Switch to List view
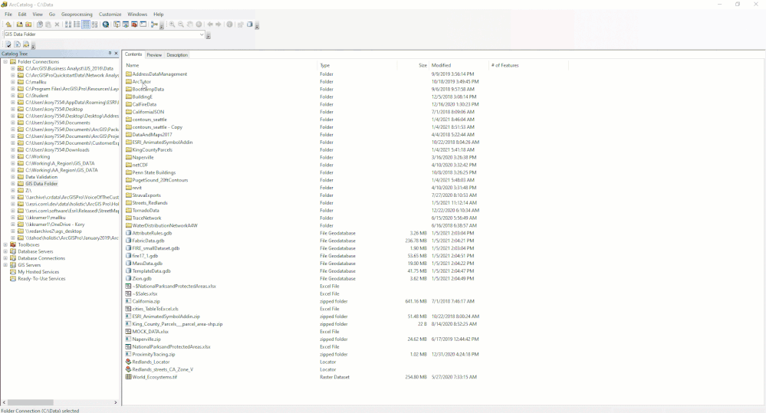 click(x=77, y=25)
